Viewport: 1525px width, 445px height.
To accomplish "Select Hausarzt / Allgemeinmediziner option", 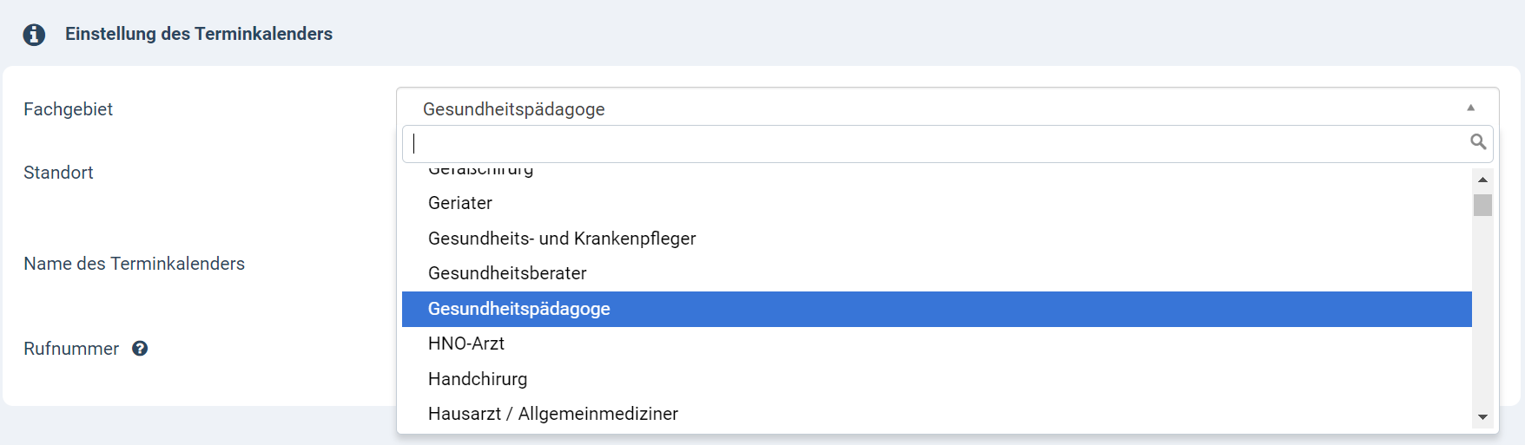I will click(x=553, y=414).
